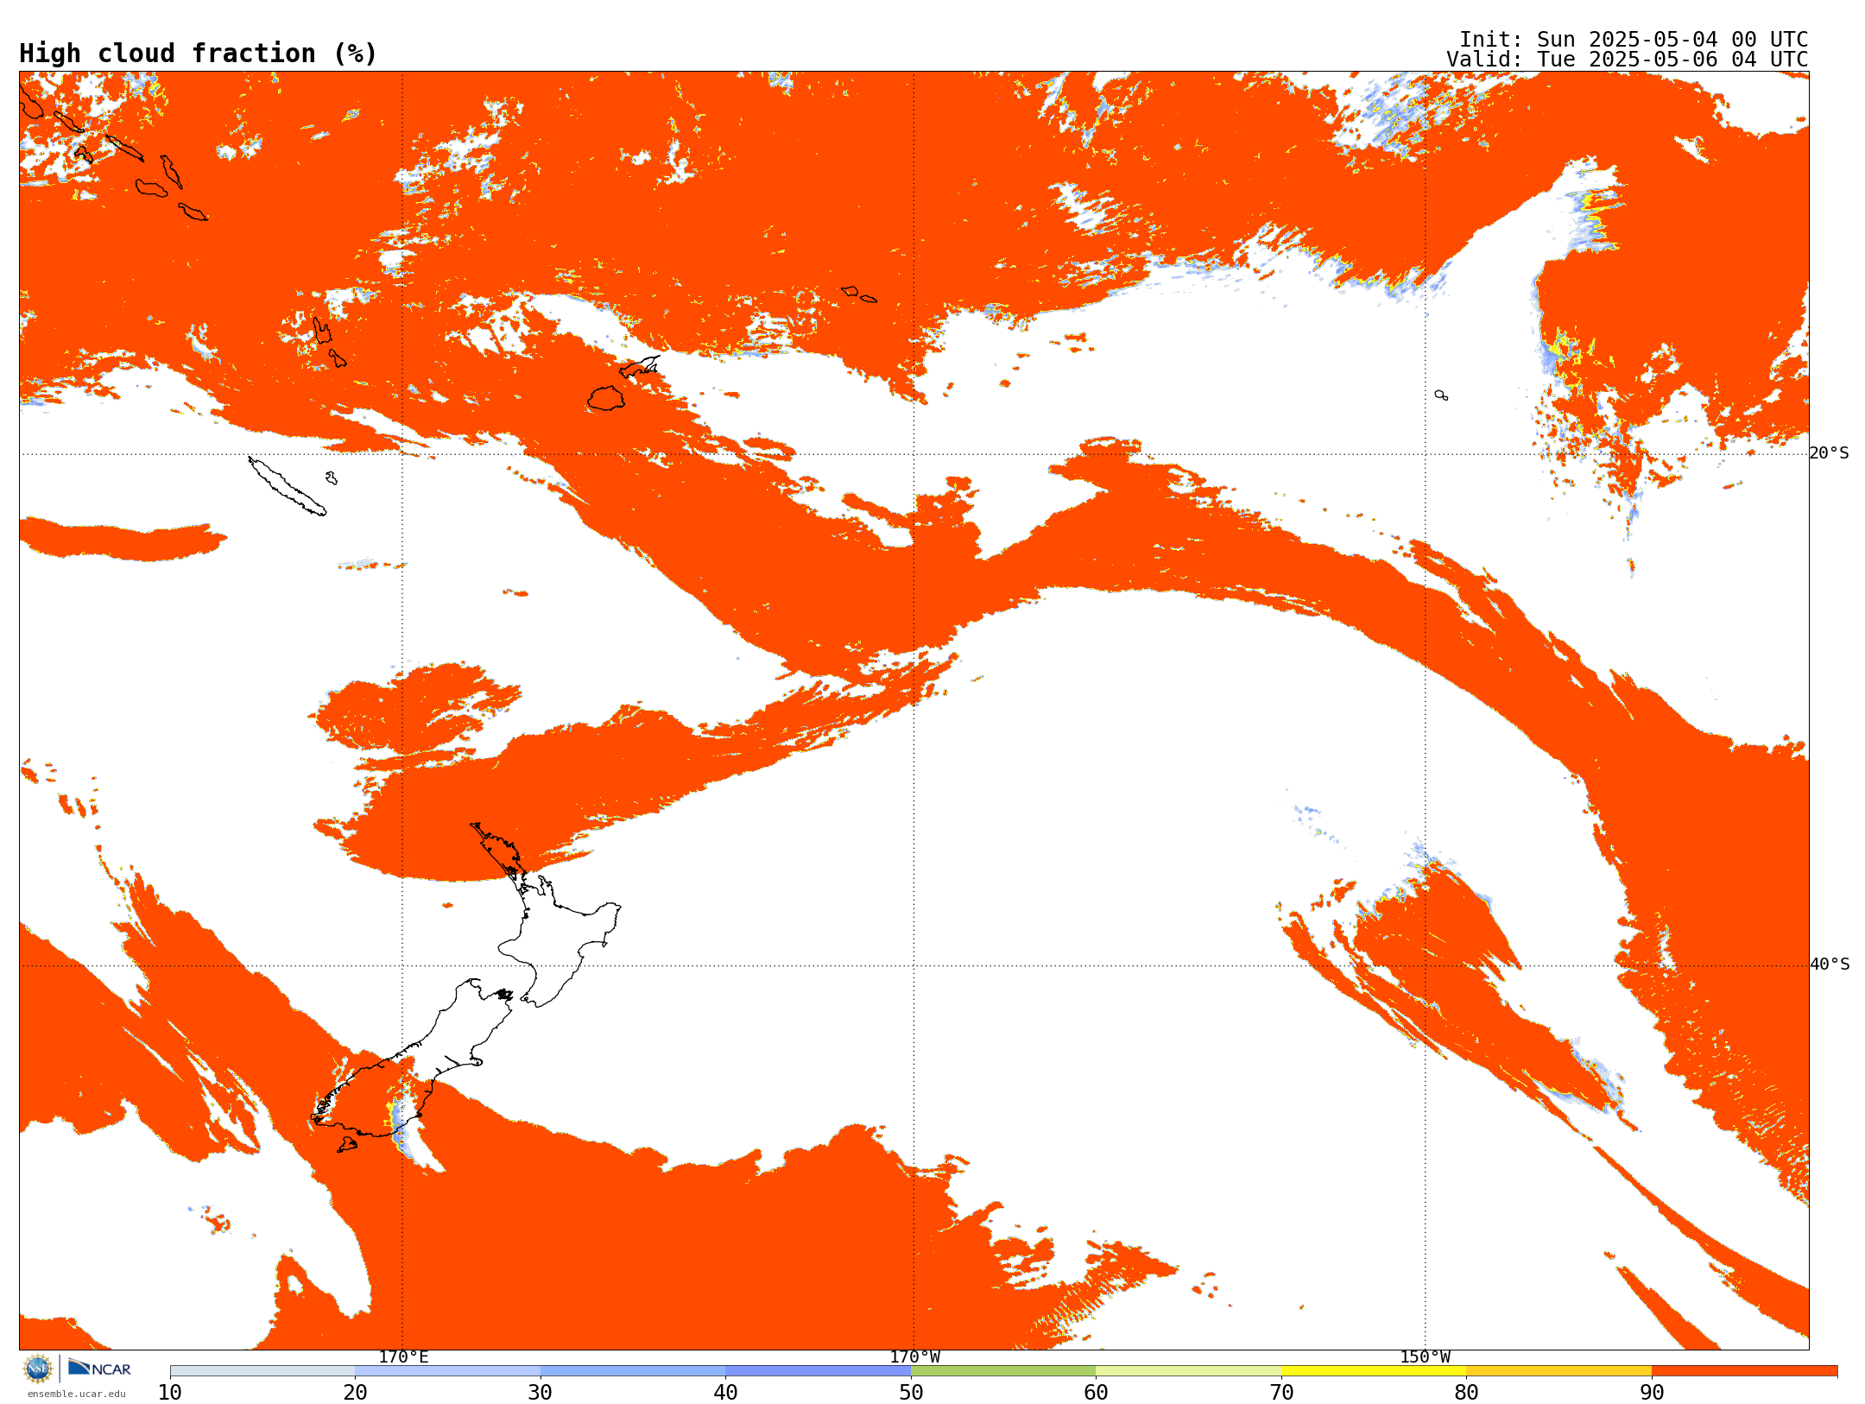Viewport: 1865px width, 1404px height.
Task: Open the ensemble.ucar.edu link text
Action: (x=77, y=1394)
